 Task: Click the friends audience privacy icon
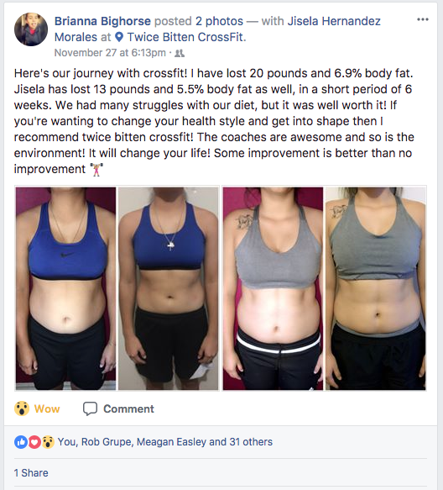click(180, 54)
